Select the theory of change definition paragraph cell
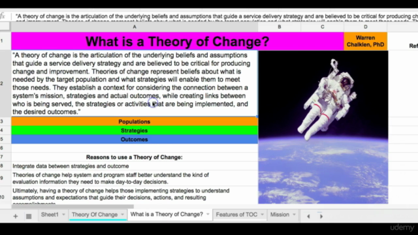Viewport: 418px width, 235px height. coord(135,84)
